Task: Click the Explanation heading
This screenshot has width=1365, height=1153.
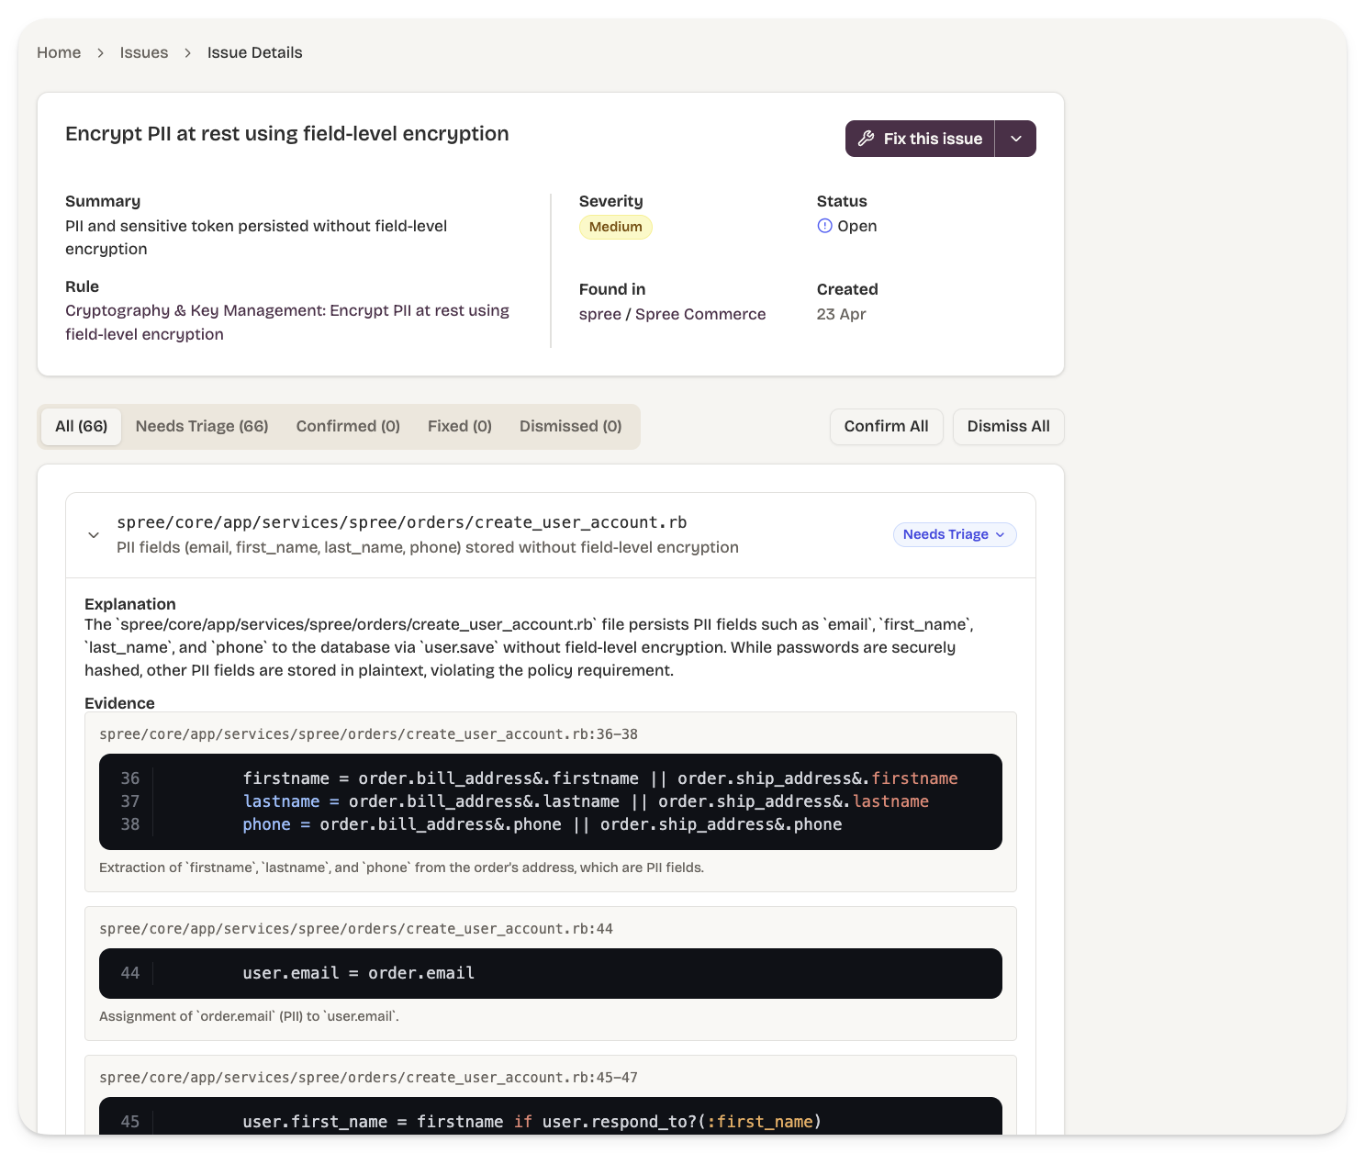Action: pyautogui.click(x=130, y=604)
